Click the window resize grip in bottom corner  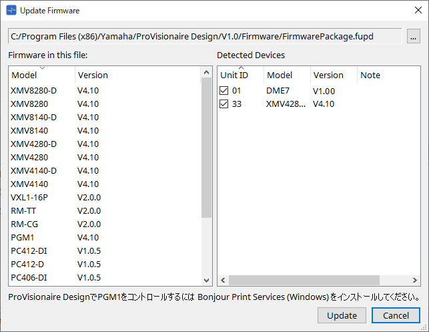click(424, 327)
